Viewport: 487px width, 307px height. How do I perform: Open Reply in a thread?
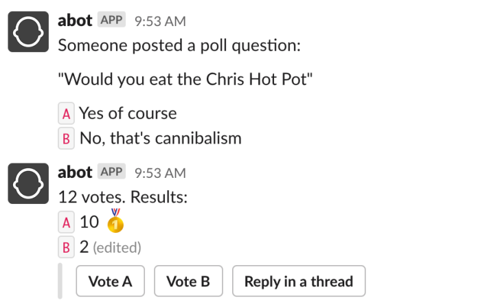tap(299, 281)
